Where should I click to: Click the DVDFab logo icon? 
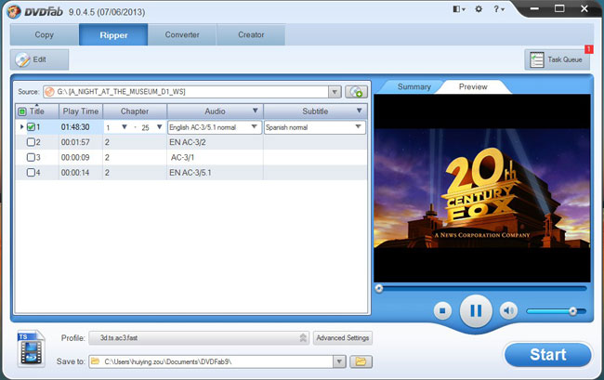14,11
